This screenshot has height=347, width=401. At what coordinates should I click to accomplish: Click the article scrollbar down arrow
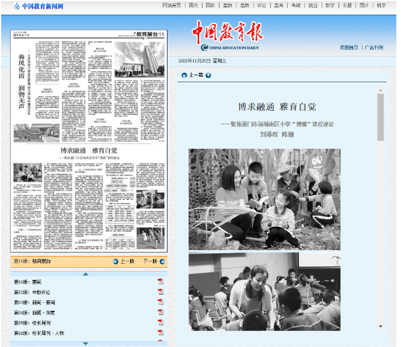tap(381, 326)
